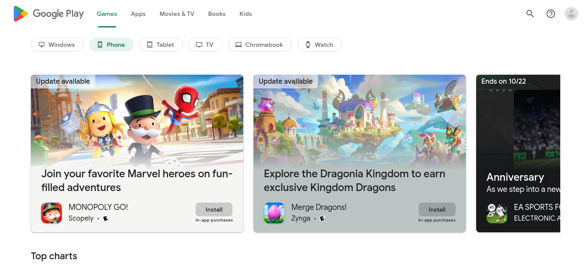Select the Tablet device filter

tap(161, 45)
